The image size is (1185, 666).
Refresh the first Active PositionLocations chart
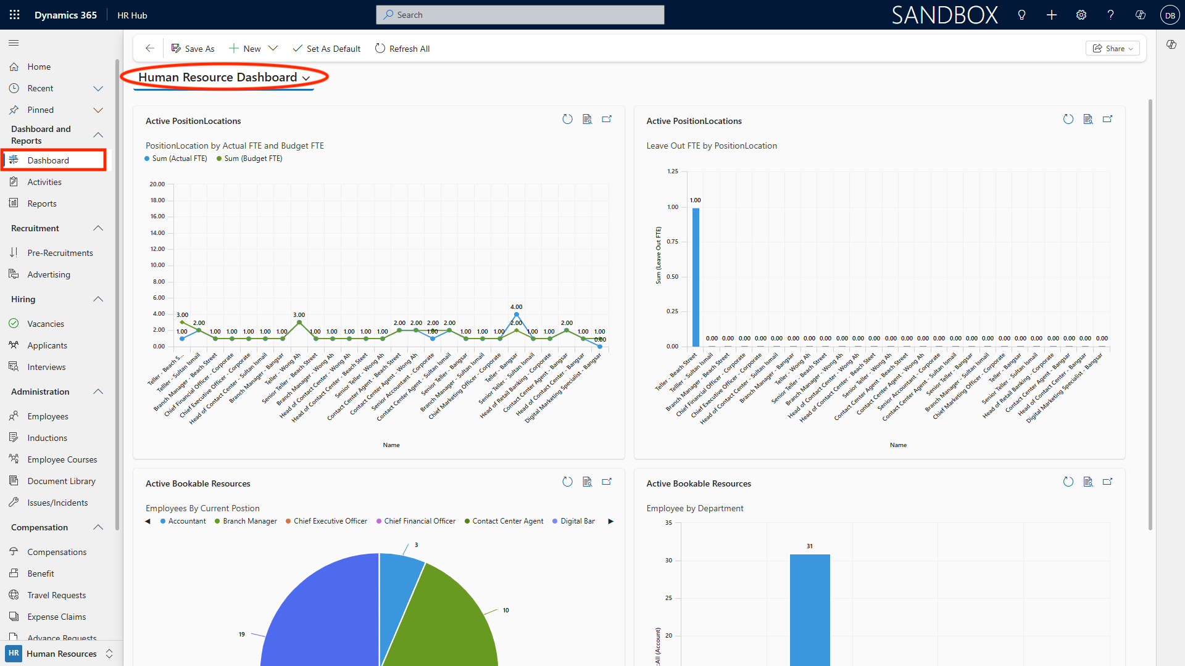pyautogui.click(x=567, y=120)
